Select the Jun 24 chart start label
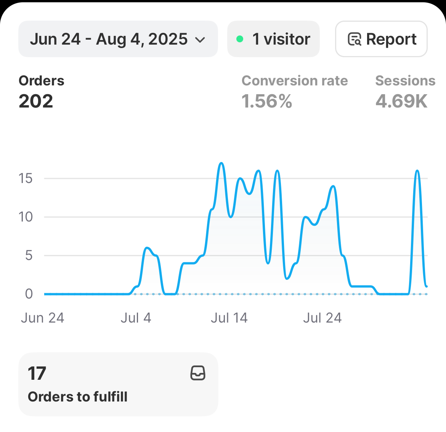 43,318
